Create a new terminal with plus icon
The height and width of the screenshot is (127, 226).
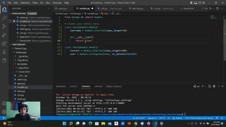(x=202, y=86)
